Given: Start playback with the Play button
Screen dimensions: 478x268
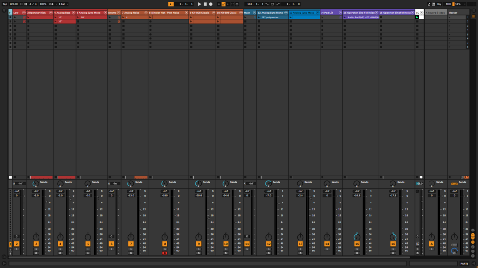Looking at the screenshot, I should [x=199, y=4].
